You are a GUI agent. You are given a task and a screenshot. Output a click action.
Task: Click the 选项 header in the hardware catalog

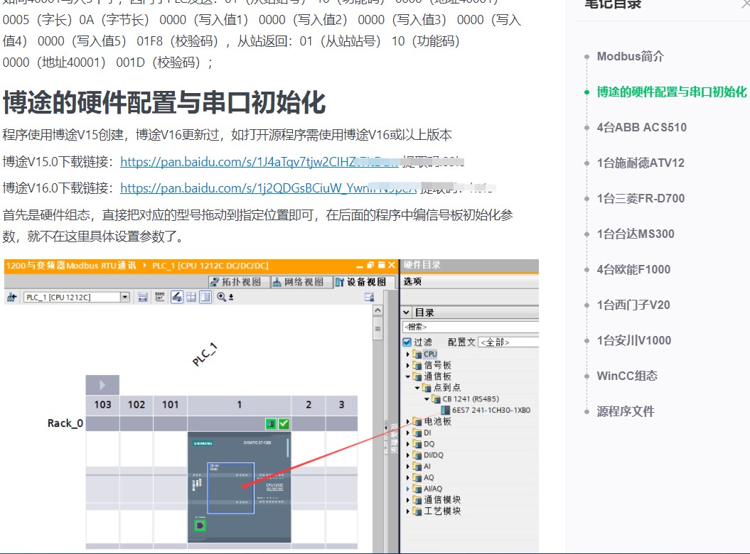[x=413, y=281]
